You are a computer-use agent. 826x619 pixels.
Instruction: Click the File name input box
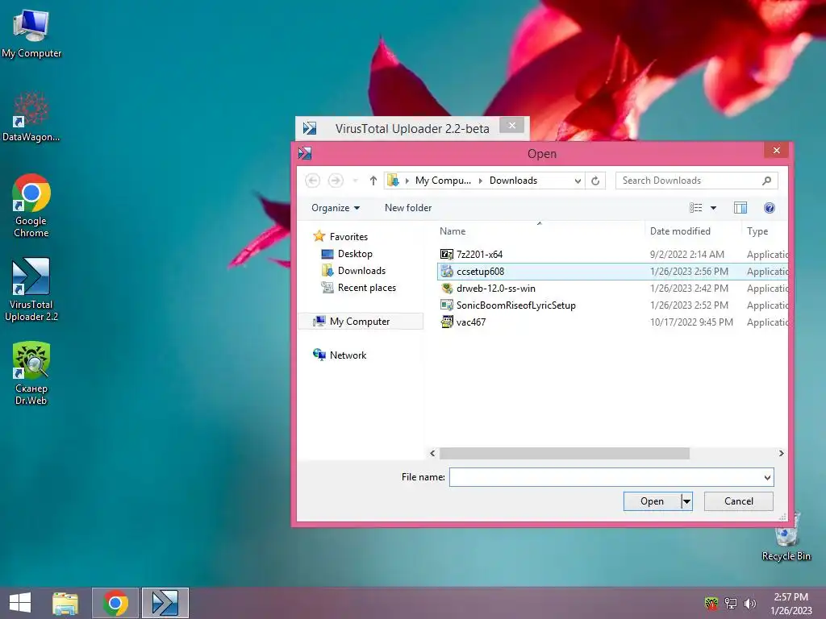pyautogui.click(x=605, y=477)
